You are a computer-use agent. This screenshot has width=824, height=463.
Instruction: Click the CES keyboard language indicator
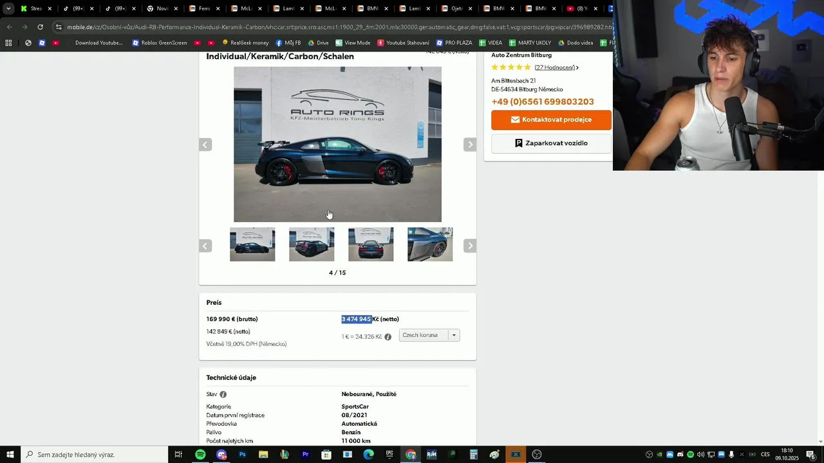point(765,455)
